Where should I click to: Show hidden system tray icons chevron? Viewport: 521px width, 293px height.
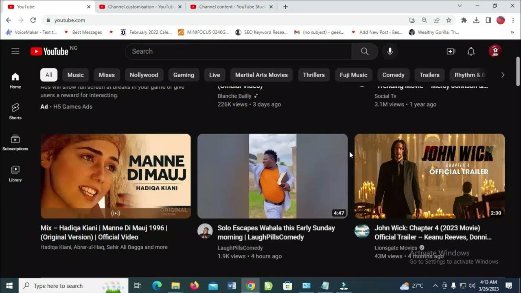point(435,286)
